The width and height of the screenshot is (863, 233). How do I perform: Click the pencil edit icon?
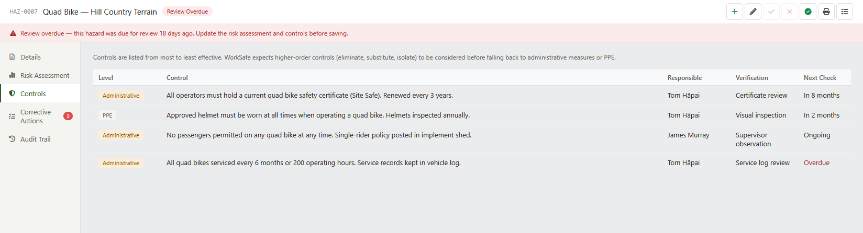click(x=753, y=11)
